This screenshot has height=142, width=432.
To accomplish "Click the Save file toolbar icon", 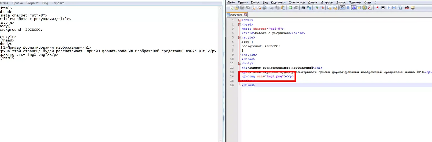I will point(242,8).
